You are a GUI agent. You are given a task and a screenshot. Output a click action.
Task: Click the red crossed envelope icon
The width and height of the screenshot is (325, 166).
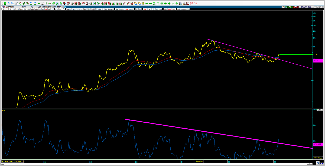coord(191,4)
